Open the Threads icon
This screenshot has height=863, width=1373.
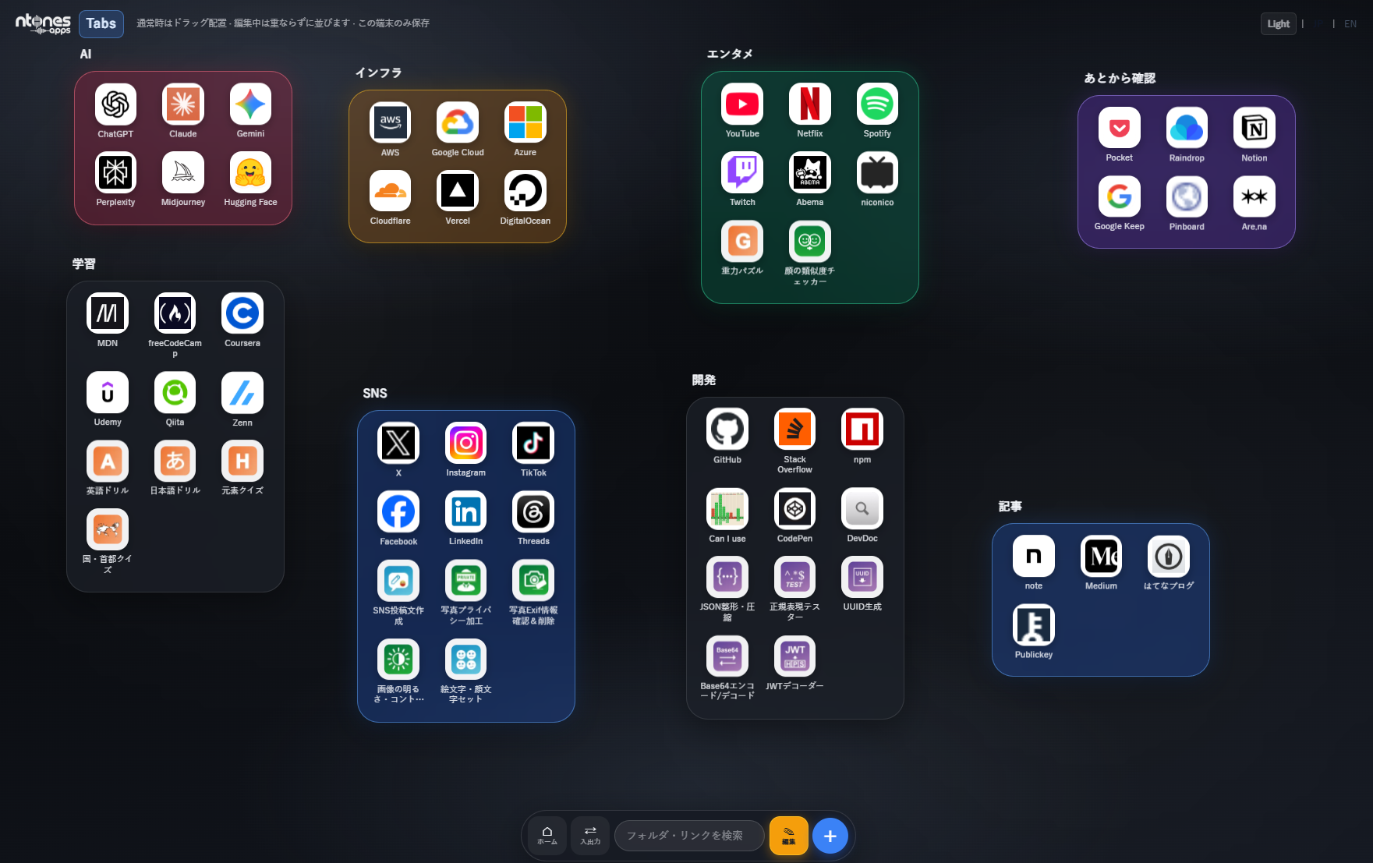point(533,511)
